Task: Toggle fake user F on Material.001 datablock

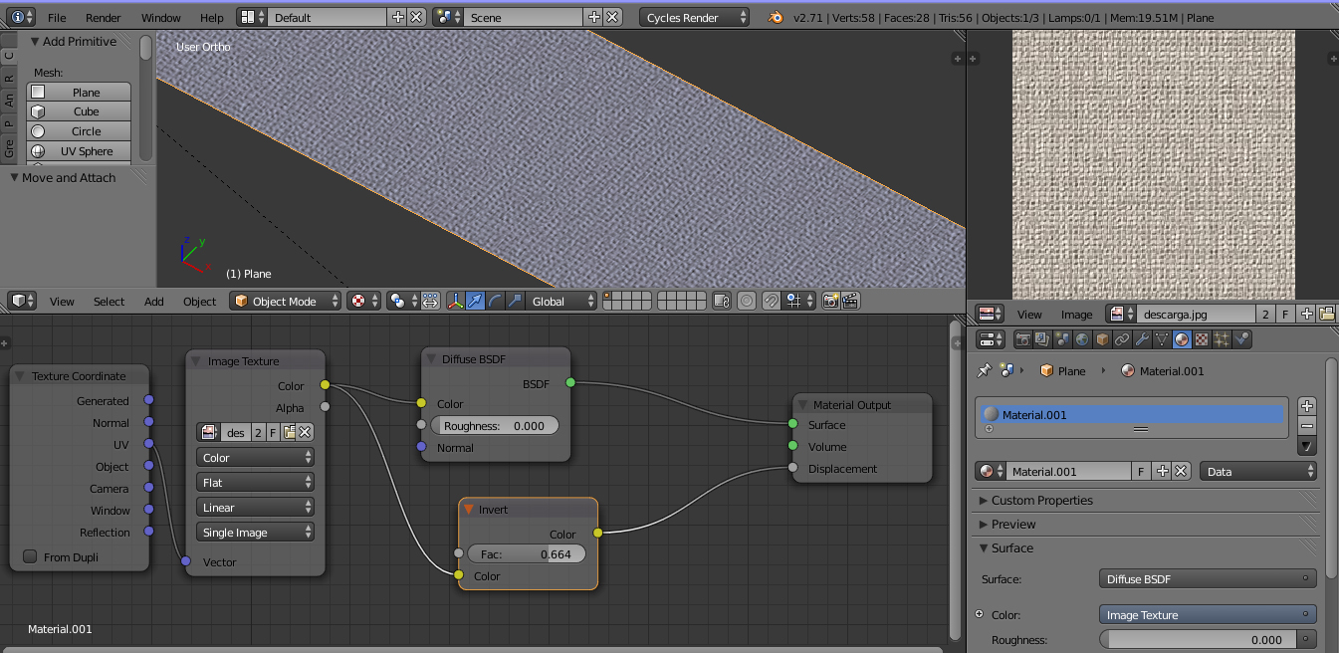Action: pos(1142,472)
